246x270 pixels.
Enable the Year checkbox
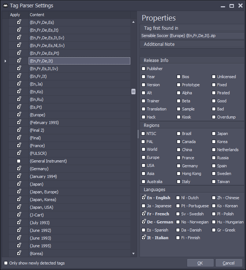tap(143, 77)
